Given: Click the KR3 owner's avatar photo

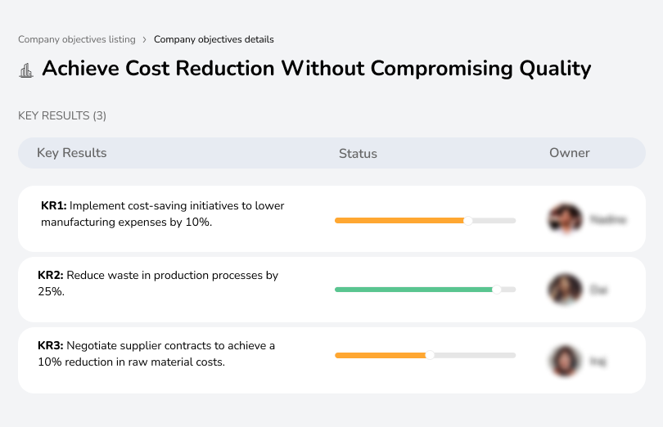Looking at the screenshot, I should click(565, 360).
